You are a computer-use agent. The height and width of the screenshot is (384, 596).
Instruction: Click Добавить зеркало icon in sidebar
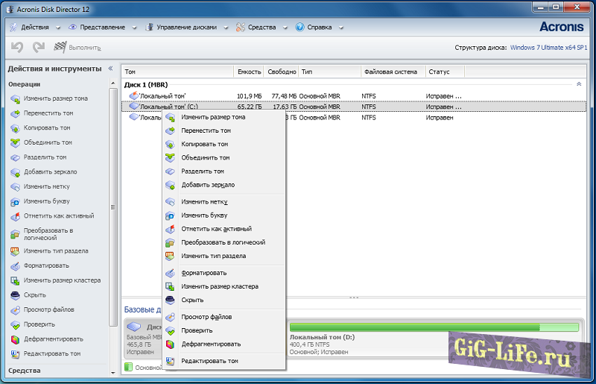(x=15, y=171)
